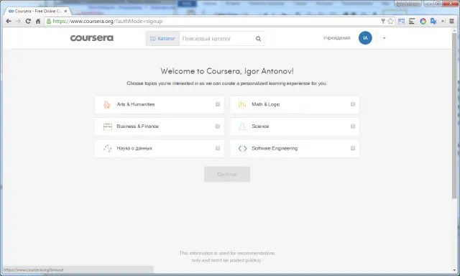Select the Coursera browser tab
Viewport: 460px width, 276px height.
tap(37, 11)
